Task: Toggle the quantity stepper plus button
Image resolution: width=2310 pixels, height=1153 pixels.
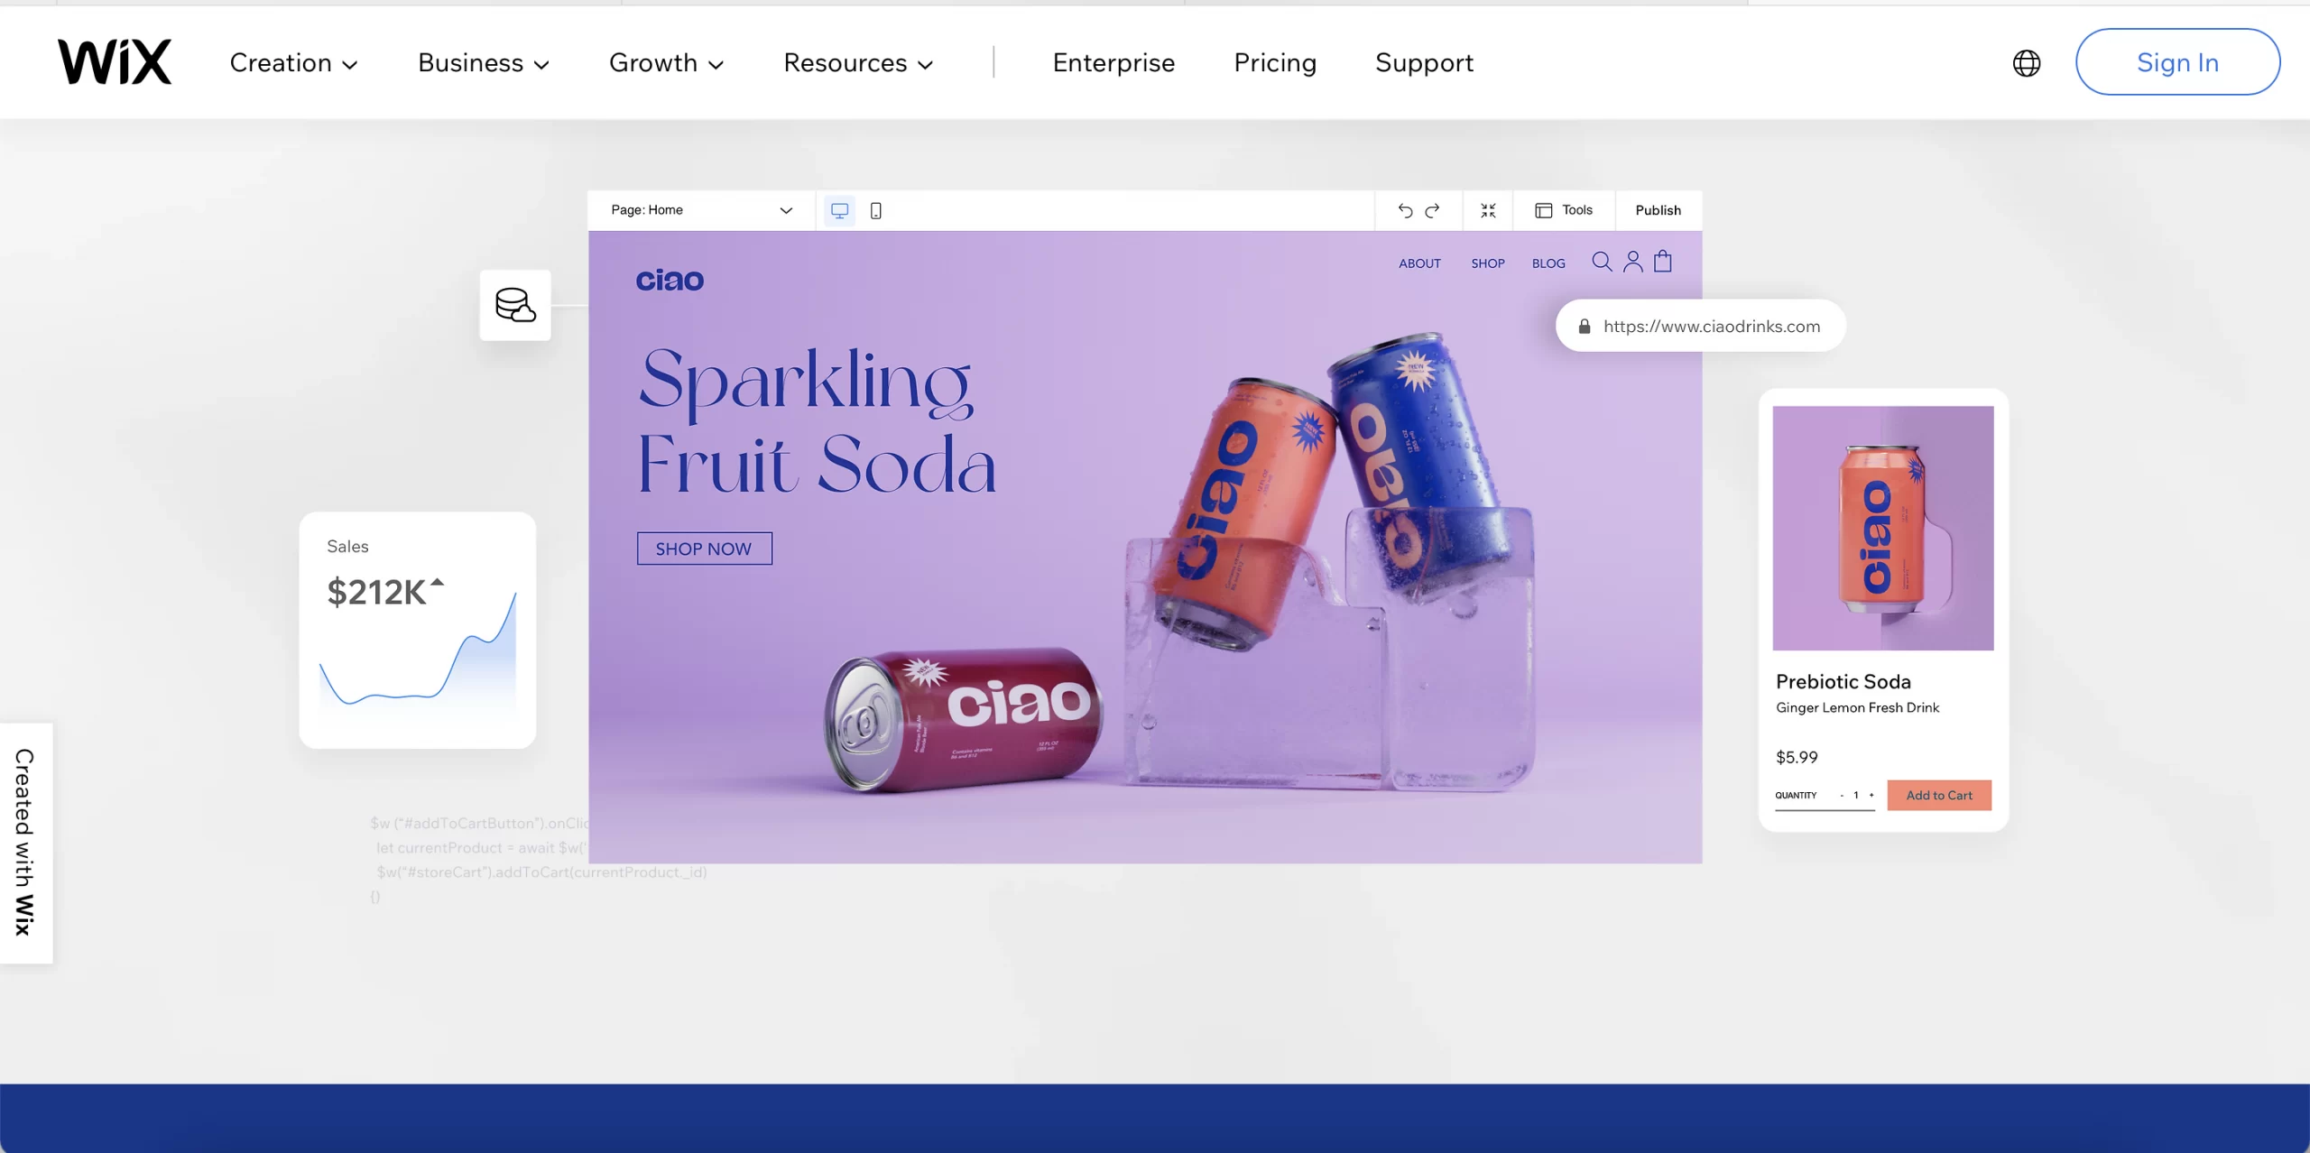Action: pyautogui.click(x=1874, y=795)
